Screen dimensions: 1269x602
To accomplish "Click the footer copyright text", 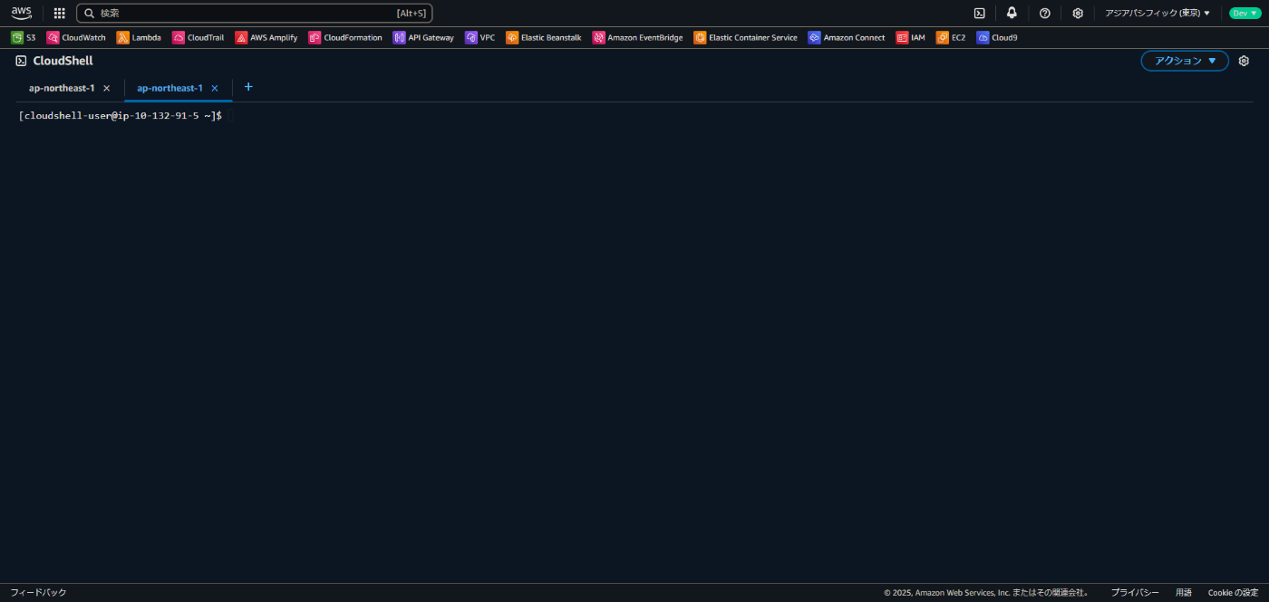I will 987,593.
